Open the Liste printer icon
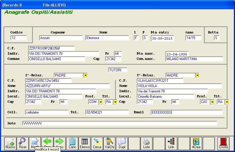The width and height of the screenshot is (235, 152). [x=146, y=143]
